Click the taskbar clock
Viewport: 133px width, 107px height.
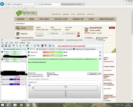[x=128, y=105]
